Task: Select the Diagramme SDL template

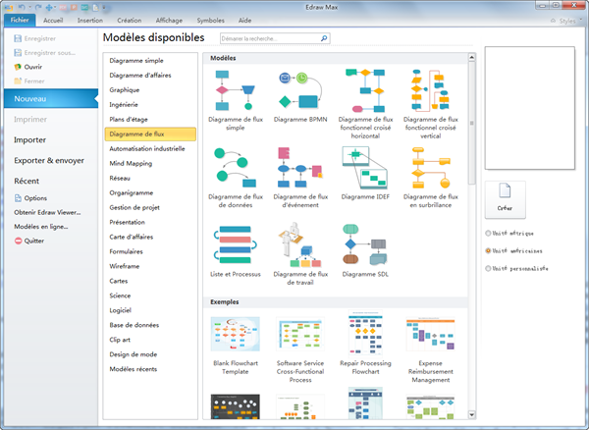Action: tap(365, 250)
